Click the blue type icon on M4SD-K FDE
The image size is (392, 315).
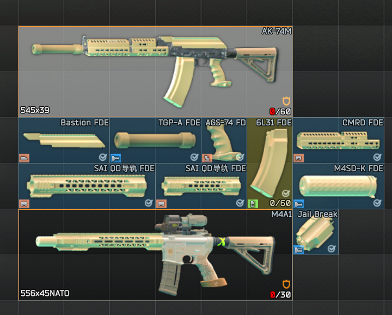[x=298, y=204]
